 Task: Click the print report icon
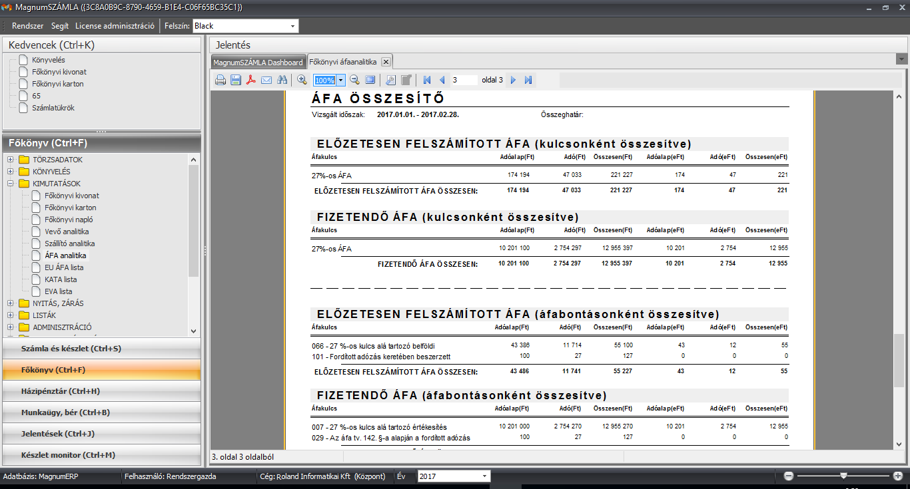coord(220,80)
